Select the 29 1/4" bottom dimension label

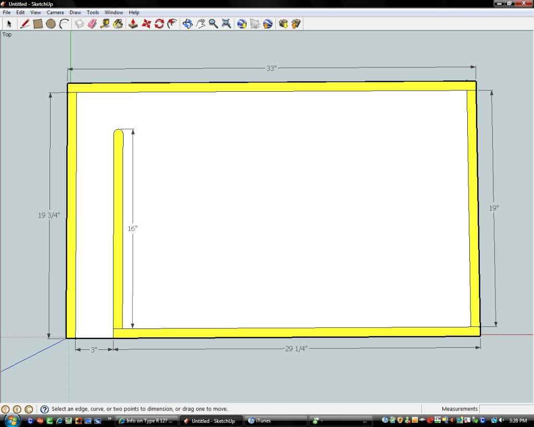(x=296, y=349)
